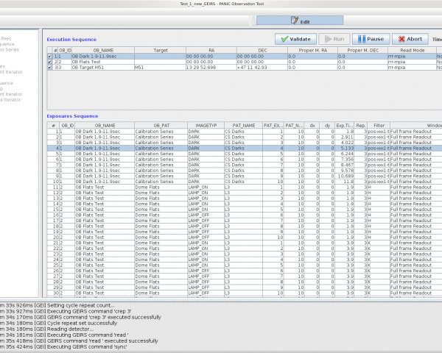Image resolution: width=442 pixels, height=353 pixels.
Task: Switch to the Edit tab
Action: point(301,21)
